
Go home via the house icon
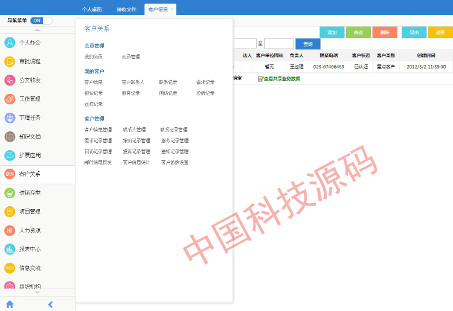click(x=10, y=304)
